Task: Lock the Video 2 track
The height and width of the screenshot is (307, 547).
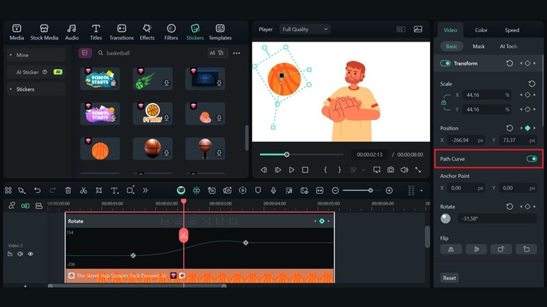Action: tap(10, 254)
